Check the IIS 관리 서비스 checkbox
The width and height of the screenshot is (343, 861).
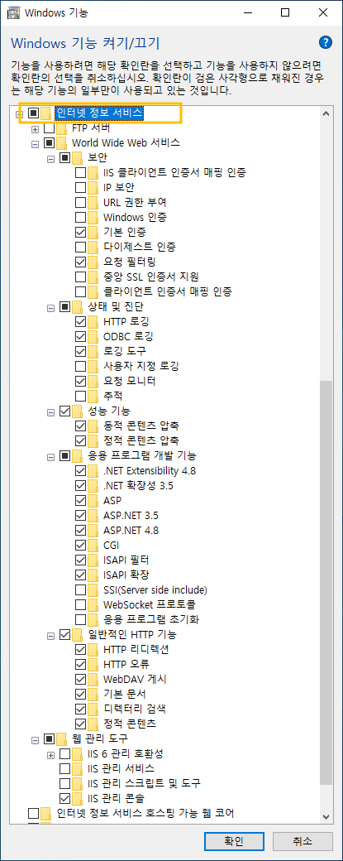[64, 767]
